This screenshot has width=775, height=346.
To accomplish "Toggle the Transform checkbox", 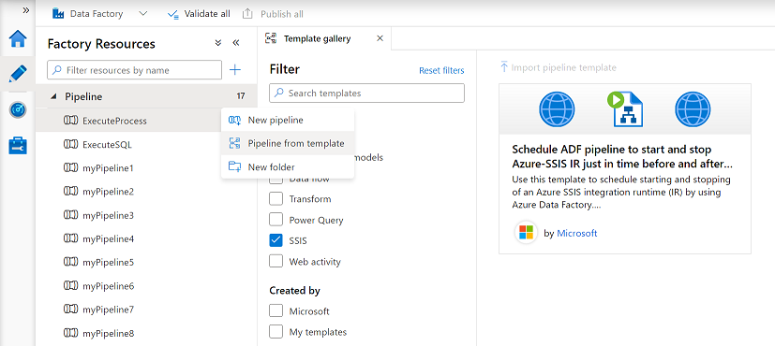I will coord(276,199).
